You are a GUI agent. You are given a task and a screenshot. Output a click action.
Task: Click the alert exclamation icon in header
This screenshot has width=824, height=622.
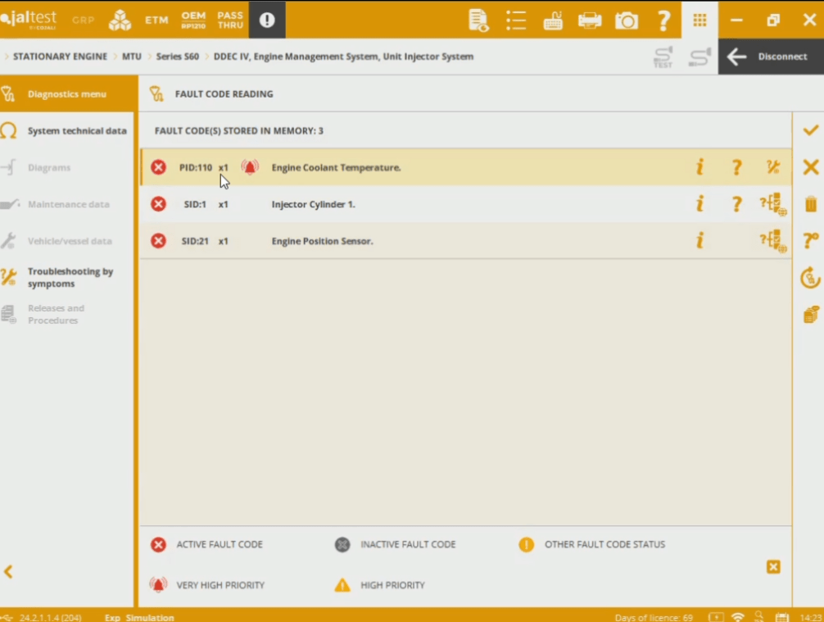(x=267, y=20)
